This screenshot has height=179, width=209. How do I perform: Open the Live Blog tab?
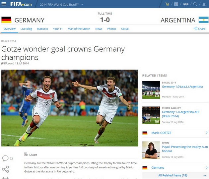[x=26, y=29]
